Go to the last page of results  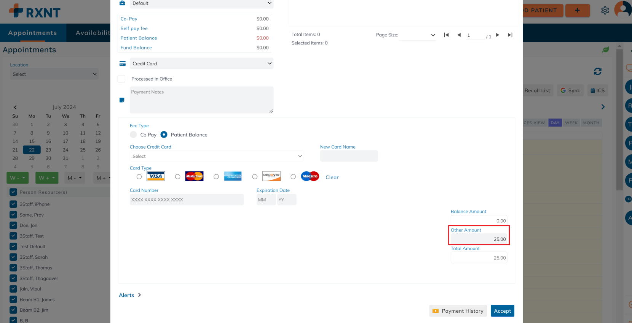tap(510, 35)
